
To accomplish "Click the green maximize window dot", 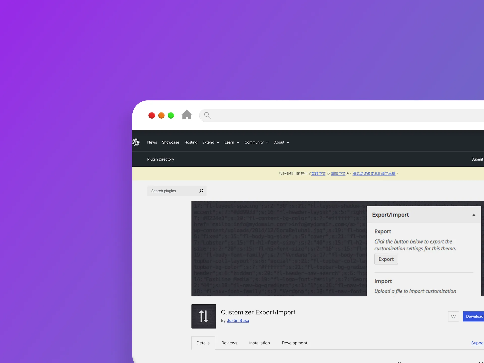I will pyautogui.click(x=171, y=115).
